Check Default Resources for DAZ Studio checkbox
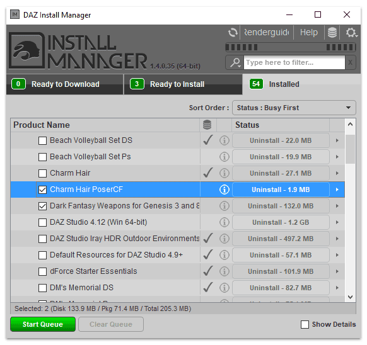The image size is (367, 345). (42, 255)
